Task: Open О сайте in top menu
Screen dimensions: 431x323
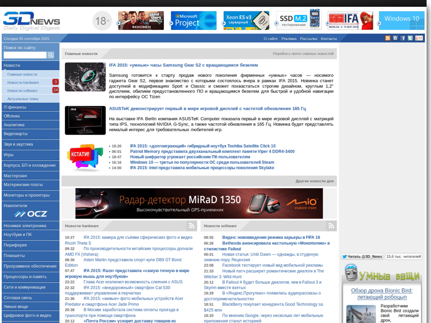Action: click(271, 39)
